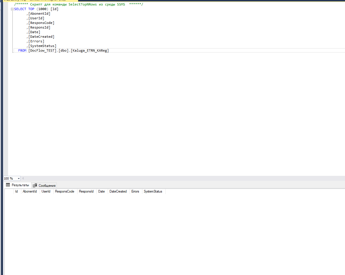Click the [AbonentId] column in the query

tap(39, 14)
